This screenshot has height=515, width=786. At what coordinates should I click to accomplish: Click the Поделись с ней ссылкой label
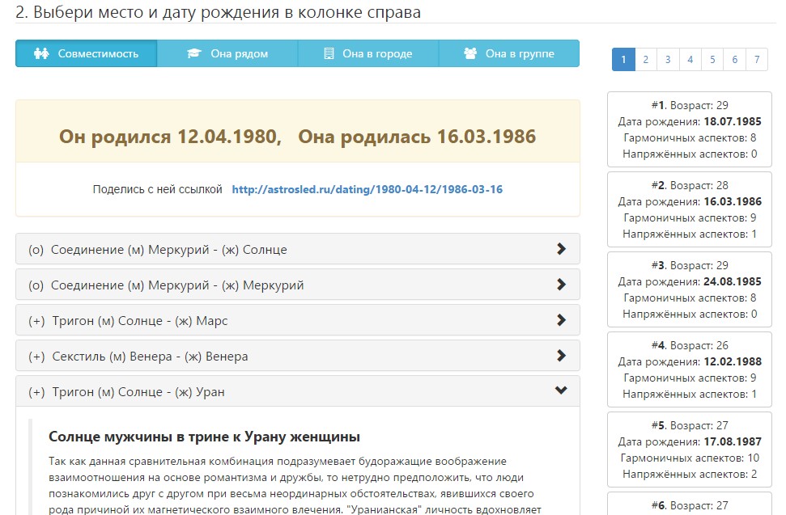[157, 190]
